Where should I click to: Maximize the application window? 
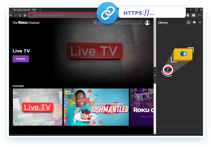[x=196, y=10]
